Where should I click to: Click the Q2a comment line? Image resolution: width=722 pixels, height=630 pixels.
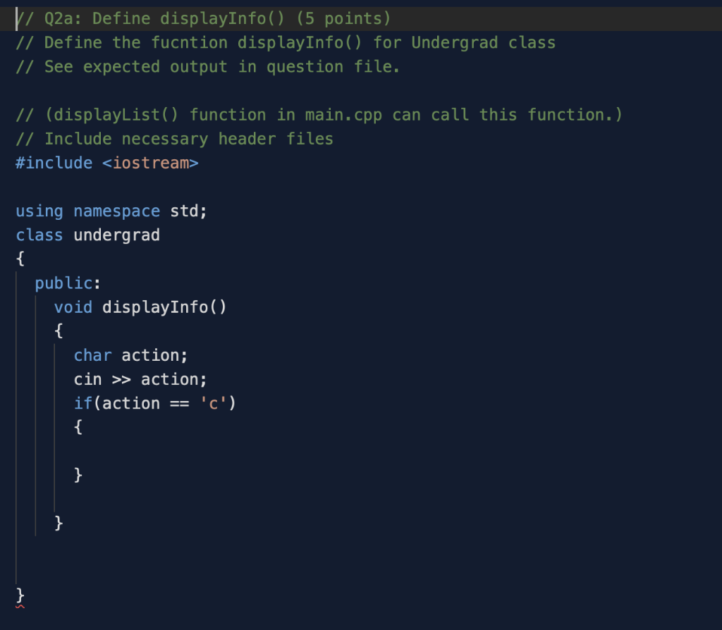203,19
